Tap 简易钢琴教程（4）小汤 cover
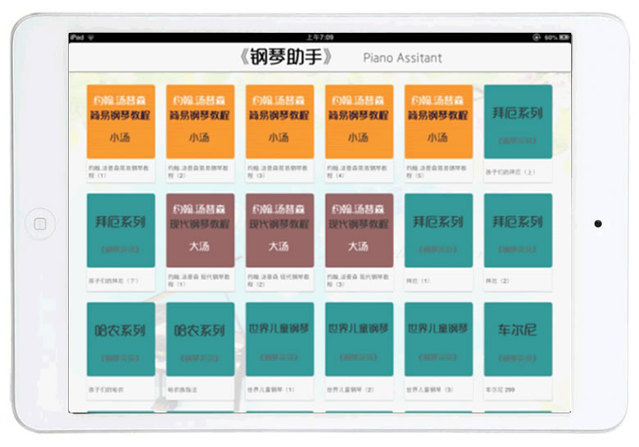 [x=359, y=121]
